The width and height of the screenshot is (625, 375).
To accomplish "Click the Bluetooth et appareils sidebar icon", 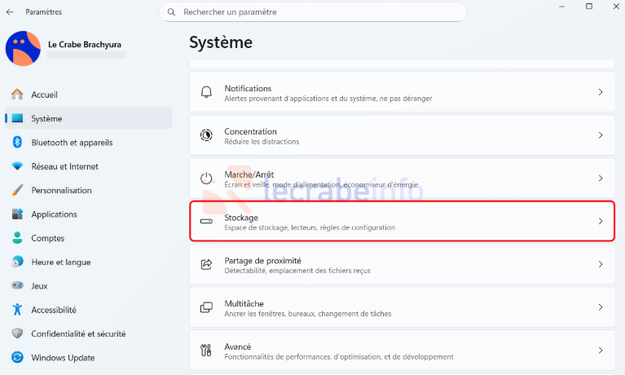I will click(17, 143).
